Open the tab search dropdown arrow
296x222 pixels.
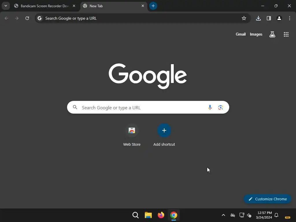6,6
